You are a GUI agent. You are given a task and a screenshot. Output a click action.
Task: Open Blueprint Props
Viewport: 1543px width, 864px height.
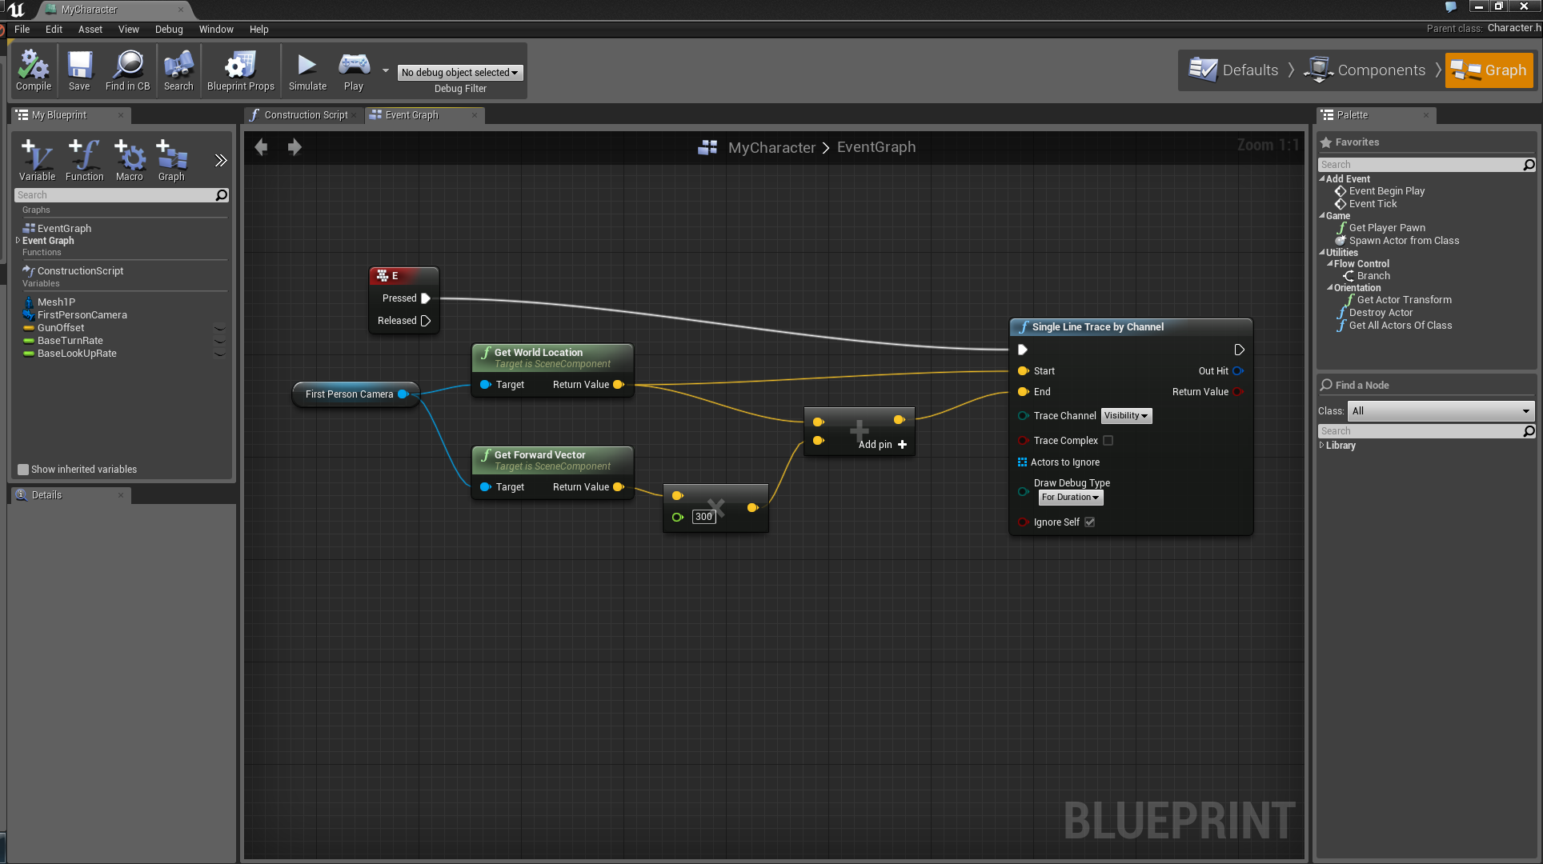pos(240,70)
